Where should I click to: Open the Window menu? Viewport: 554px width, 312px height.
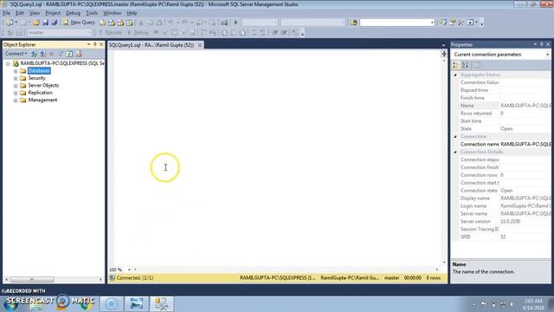[112, 13]
